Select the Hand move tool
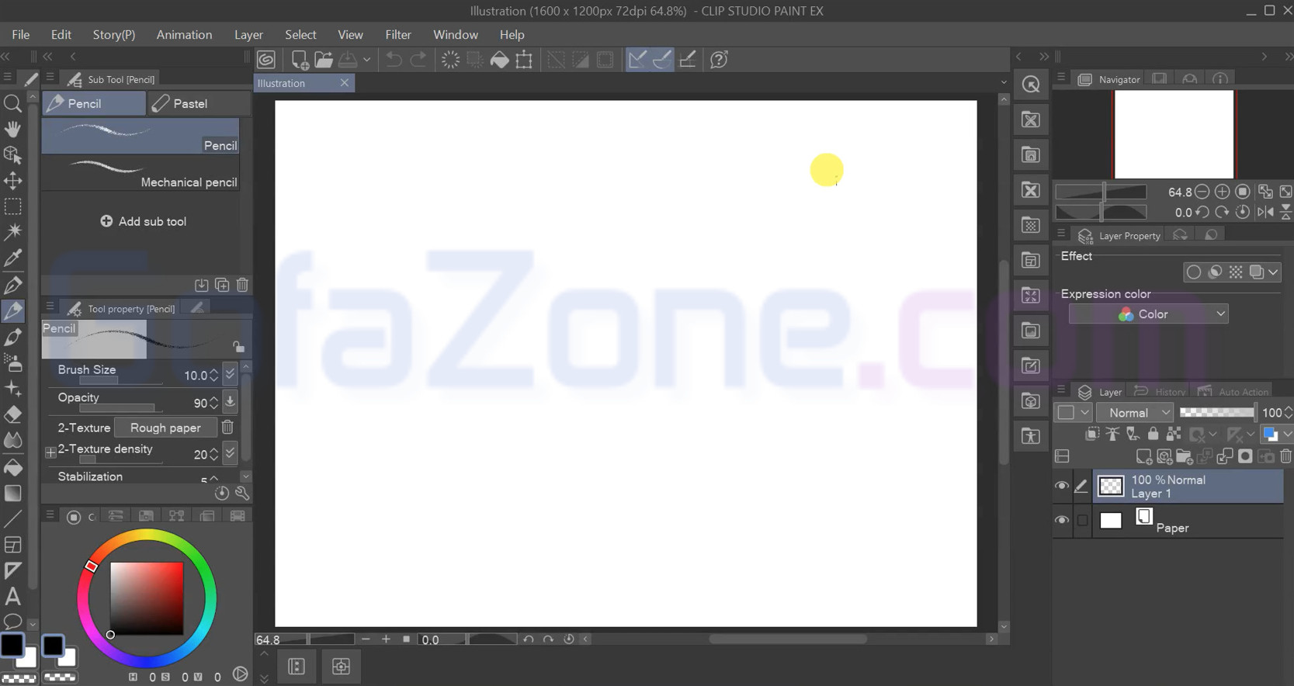The width and height of the screenshot is (1294, 686). [x=12, y=129]
